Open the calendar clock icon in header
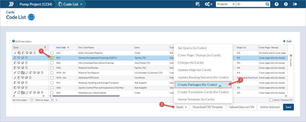306x122 pixels. tap(198, 4)
